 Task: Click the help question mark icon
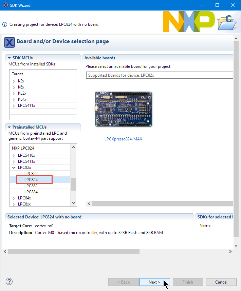9,282
